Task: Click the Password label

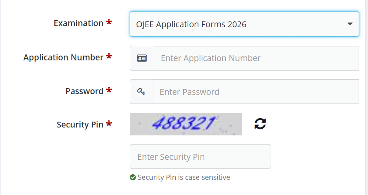Action: click(85, 91)
